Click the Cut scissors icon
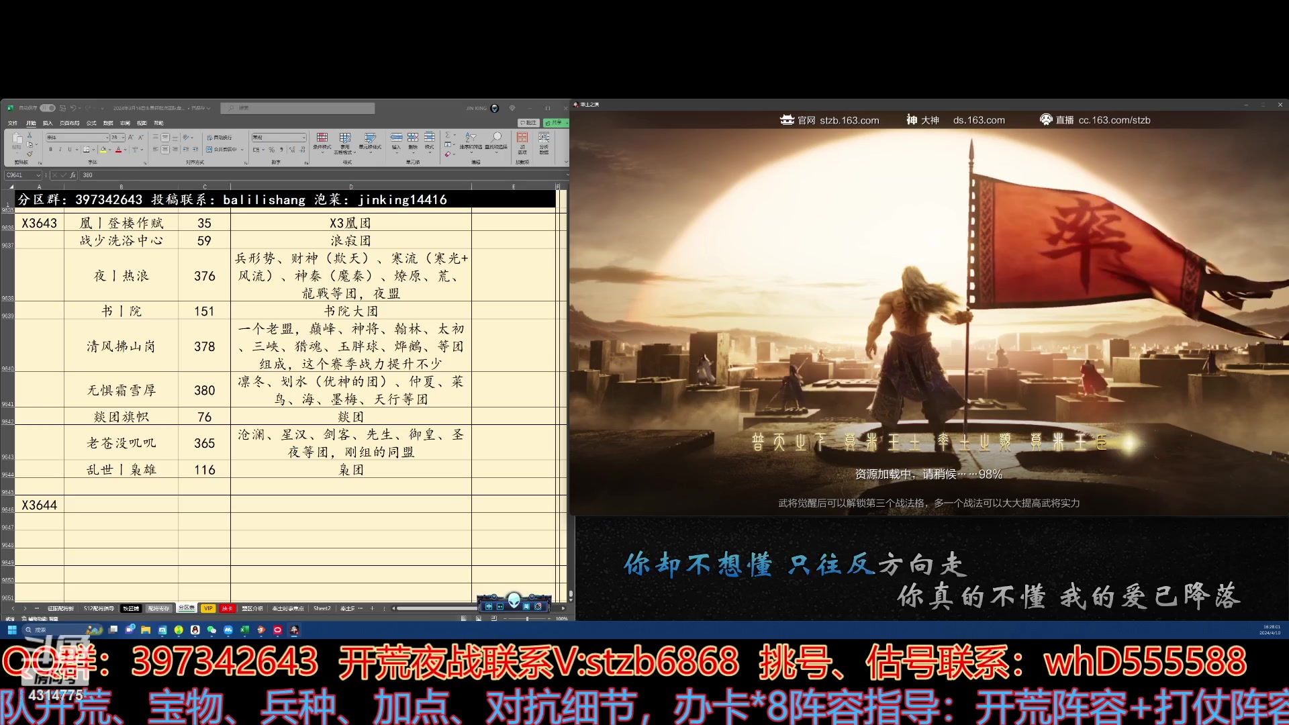Image resolution: width=1289 pixels, height=725 pixels. [30, 135]
